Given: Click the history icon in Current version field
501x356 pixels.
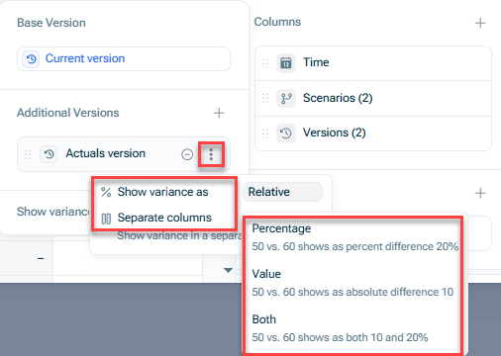Looking at the screenshot, I should (x=31, y=59).
